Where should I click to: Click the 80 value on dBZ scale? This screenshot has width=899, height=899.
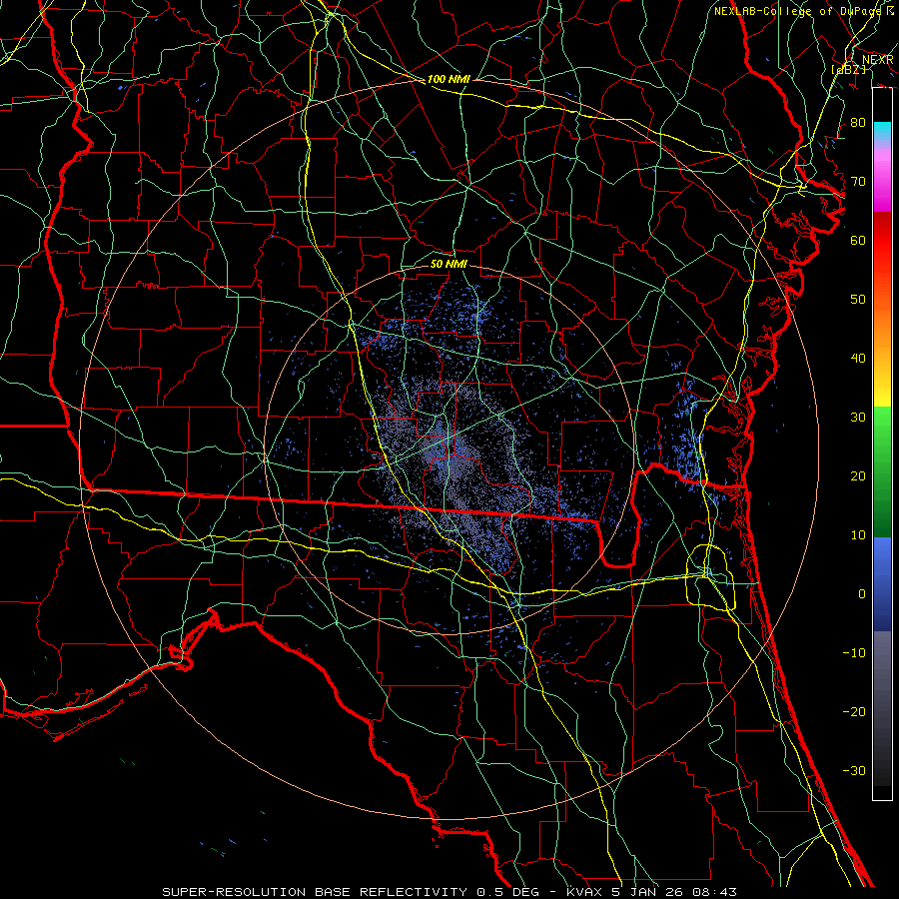point(858,122)
